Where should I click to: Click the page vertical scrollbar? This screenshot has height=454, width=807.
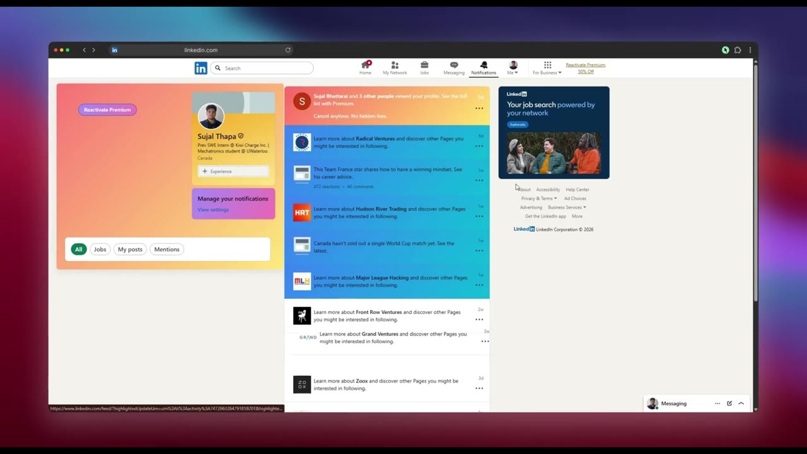pyautogui.click(x=755, y=183)
